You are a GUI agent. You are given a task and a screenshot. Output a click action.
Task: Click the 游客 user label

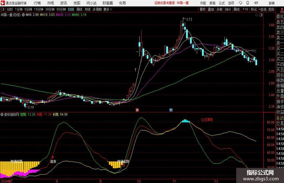[271, 3]
